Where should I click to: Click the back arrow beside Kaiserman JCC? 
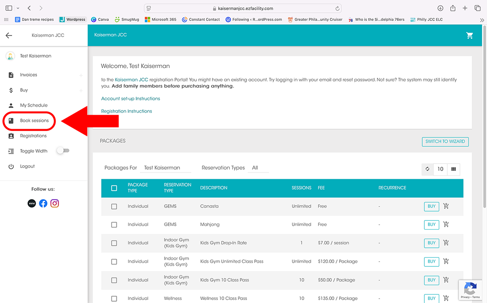pyautogui.click(x=9, y=36)
